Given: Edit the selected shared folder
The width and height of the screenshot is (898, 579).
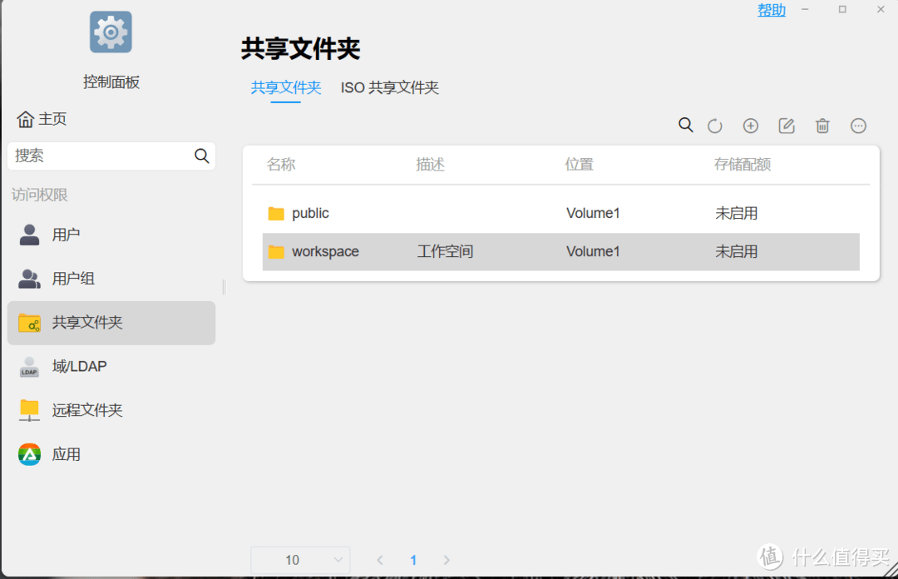Looking at the screenshot, I should pos(787,126).
